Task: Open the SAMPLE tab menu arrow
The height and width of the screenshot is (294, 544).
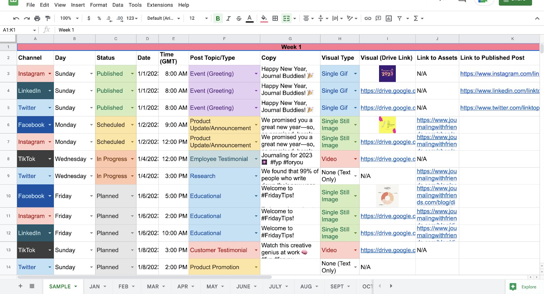Action: click(76, 287)
